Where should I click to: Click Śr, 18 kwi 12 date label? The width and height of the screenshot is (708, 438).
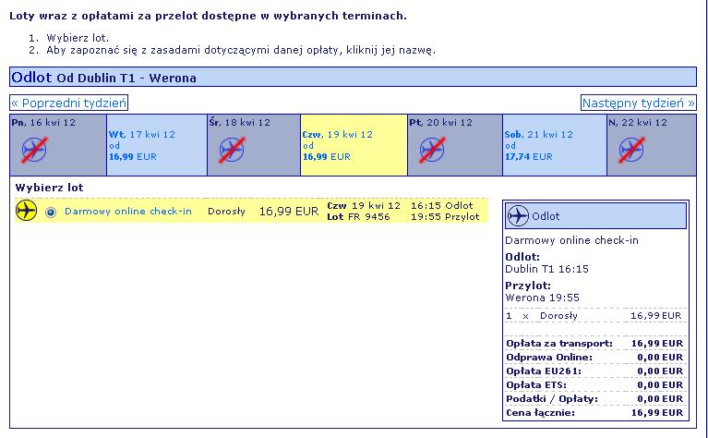click(x=240, y=123)
